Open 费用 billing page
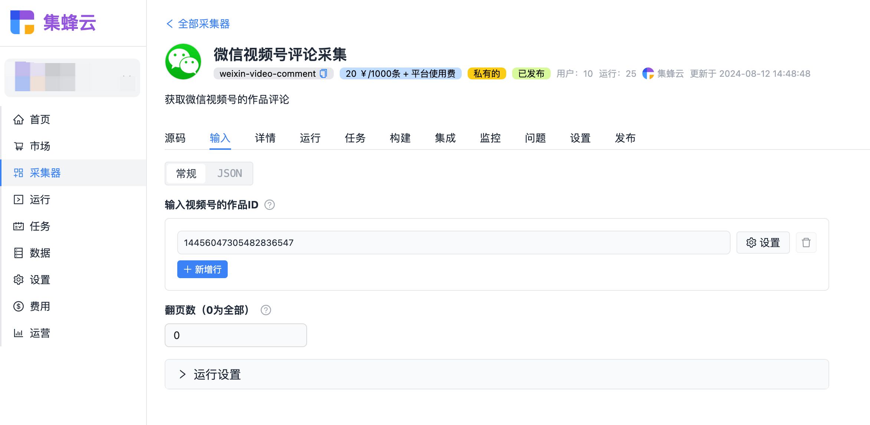Image resolution: width=870 pixels, height=425 pixels. point(40,306)
